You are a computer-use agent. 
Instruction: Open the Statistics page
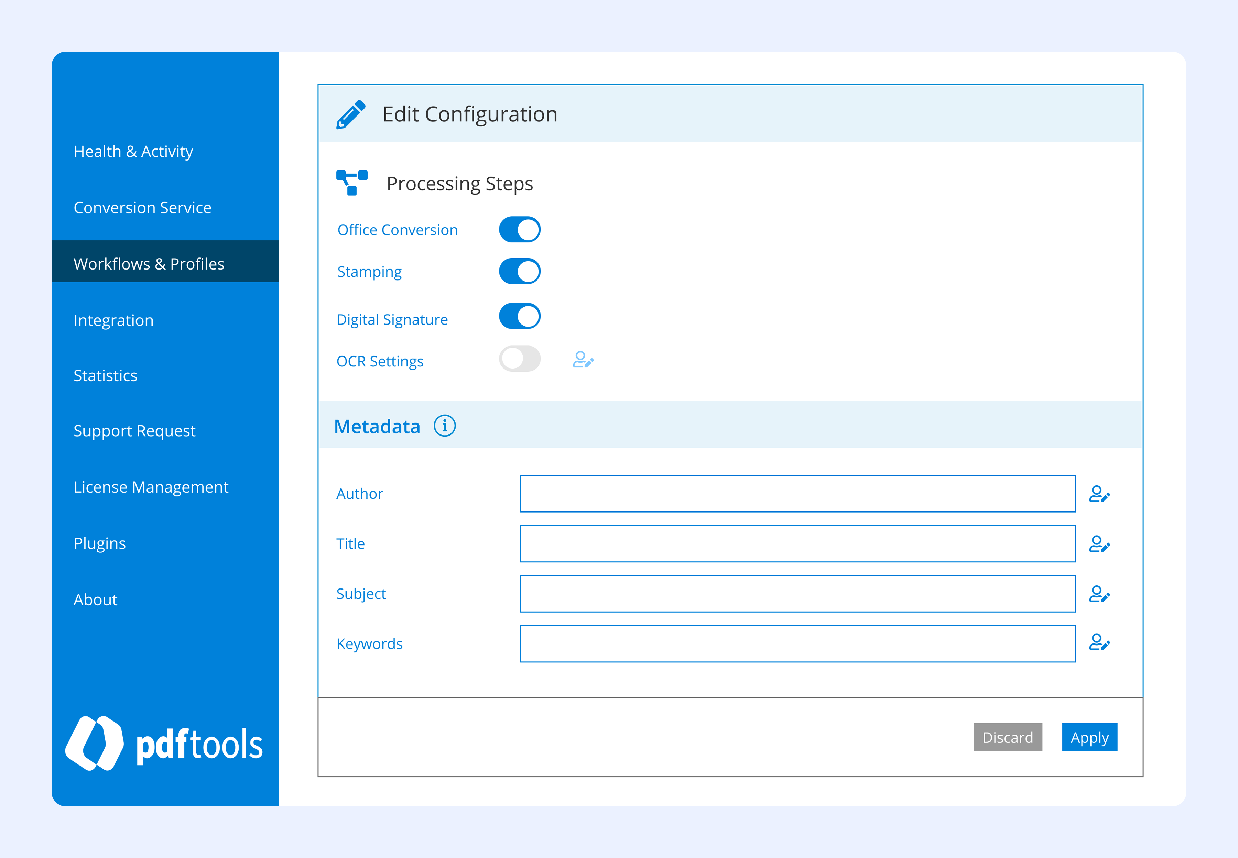[x=106, y=375]
